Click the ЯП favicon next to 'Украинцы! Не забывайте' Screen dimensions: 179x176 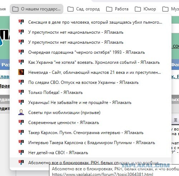click(21, 102)
